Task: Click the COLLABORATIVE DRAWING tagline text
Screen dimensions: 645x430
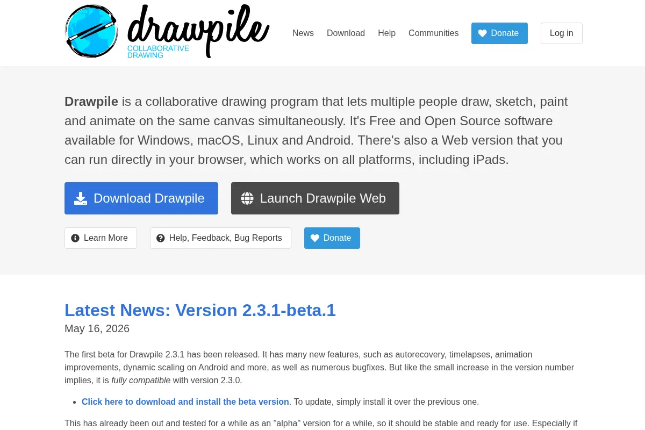Action: [158, 52]
